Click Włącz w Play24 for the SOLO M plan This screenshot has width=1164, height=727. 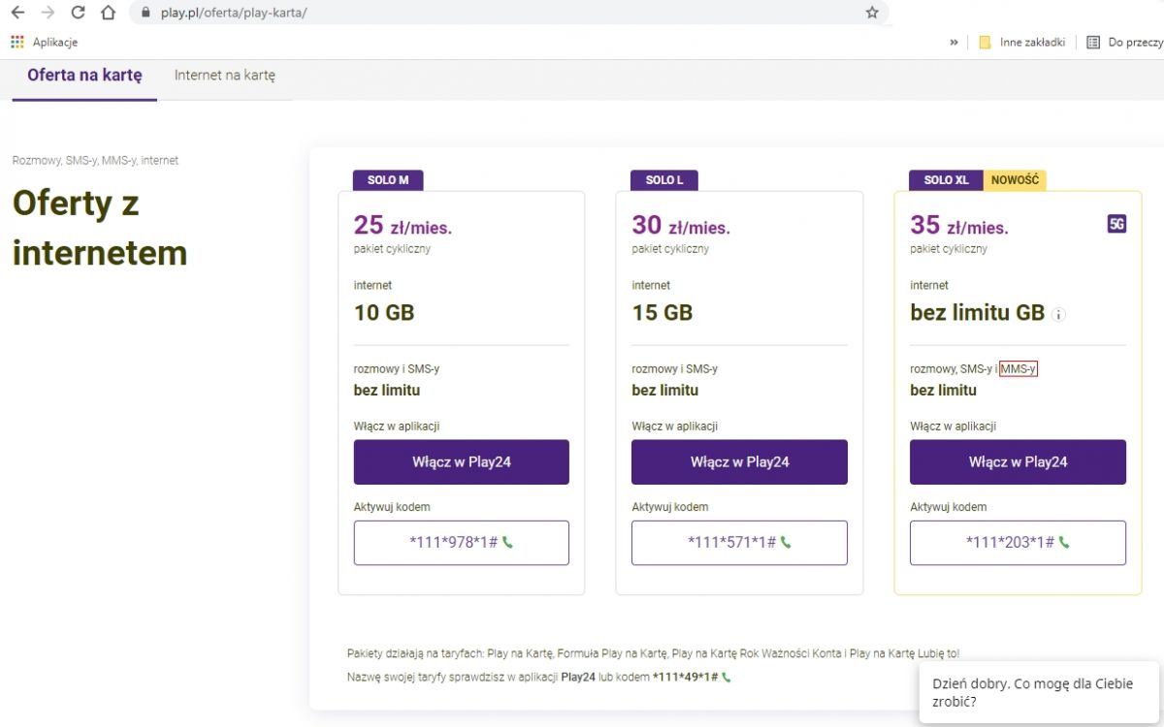[461, 462]
